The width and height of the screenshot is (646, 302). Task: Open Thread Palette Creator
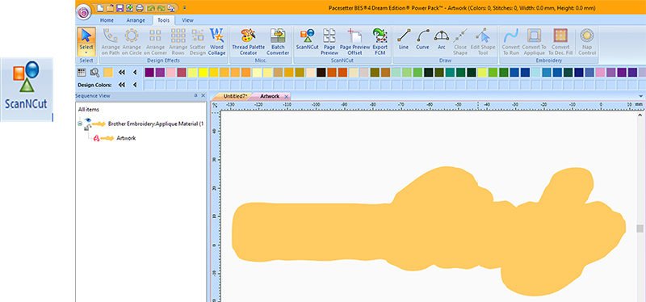pyautogui.click(x=249, y=42)
